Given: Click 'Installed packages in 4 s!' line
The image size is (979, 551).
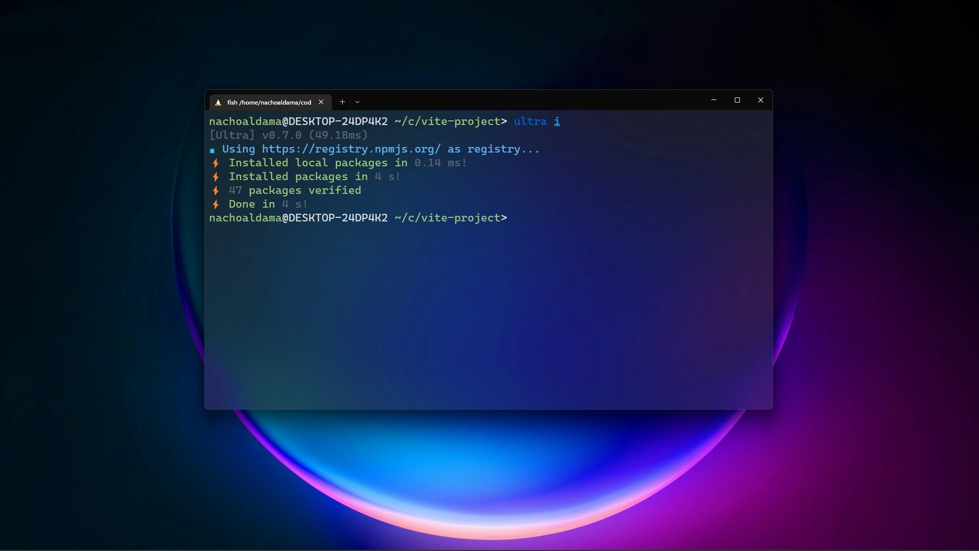Looking at the screenshot, I should 315,177.
